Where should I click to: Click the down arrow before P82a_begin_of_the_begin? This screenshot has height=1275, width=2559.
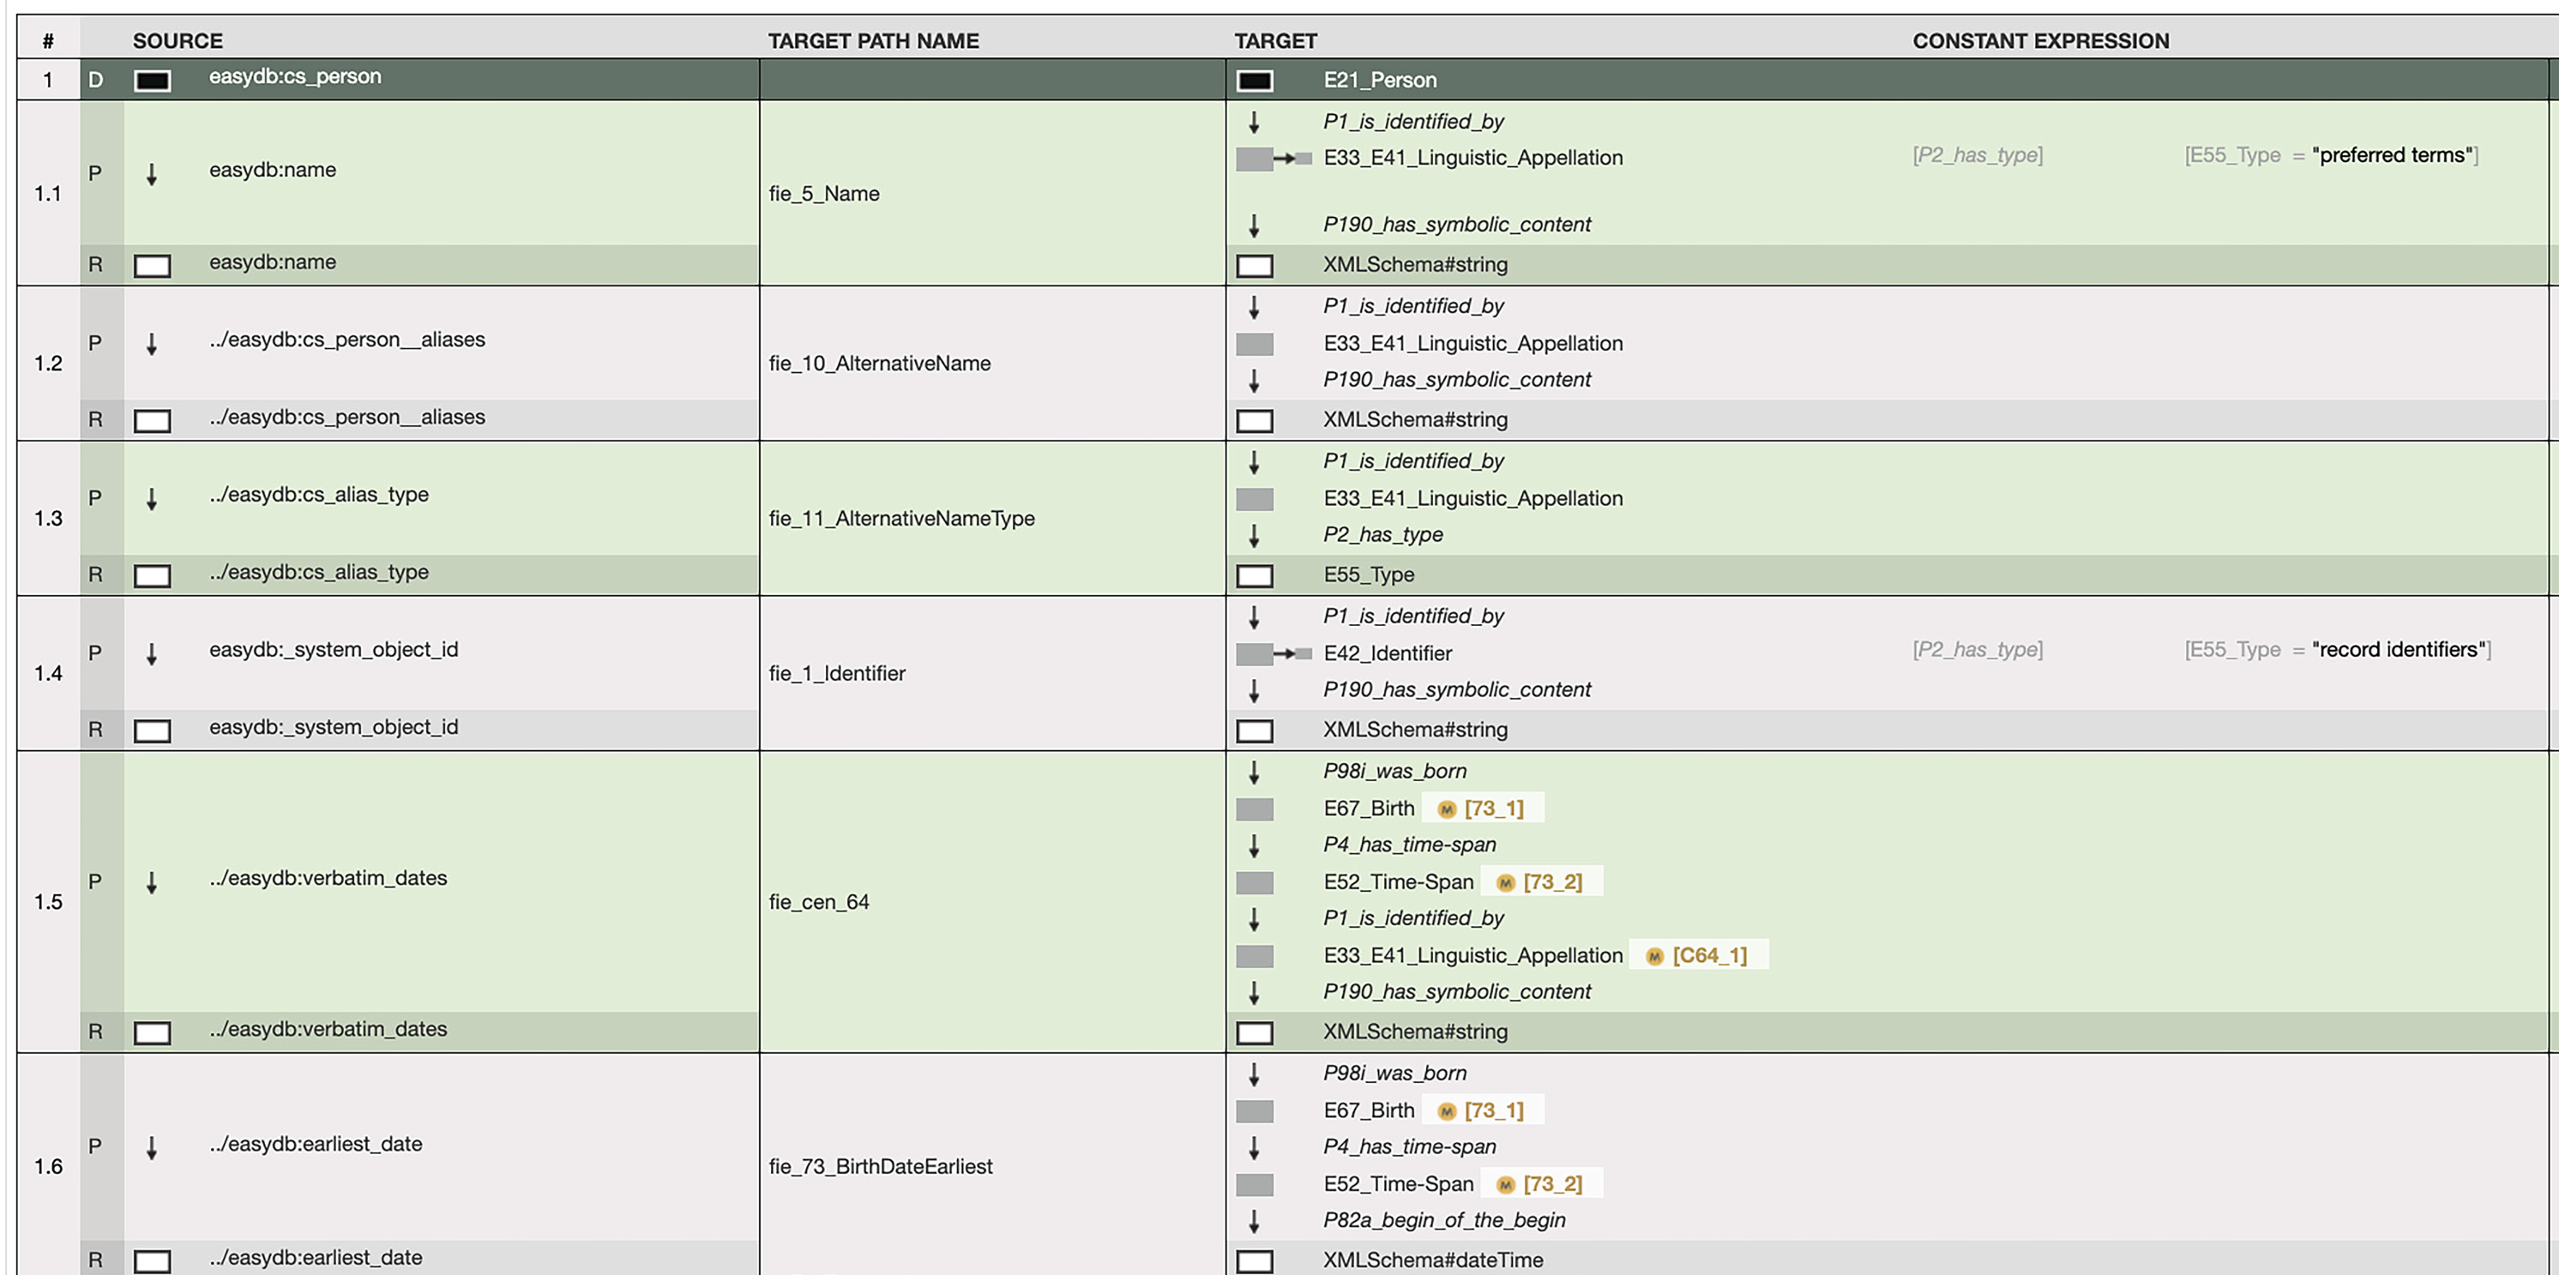[1254, 1220]
